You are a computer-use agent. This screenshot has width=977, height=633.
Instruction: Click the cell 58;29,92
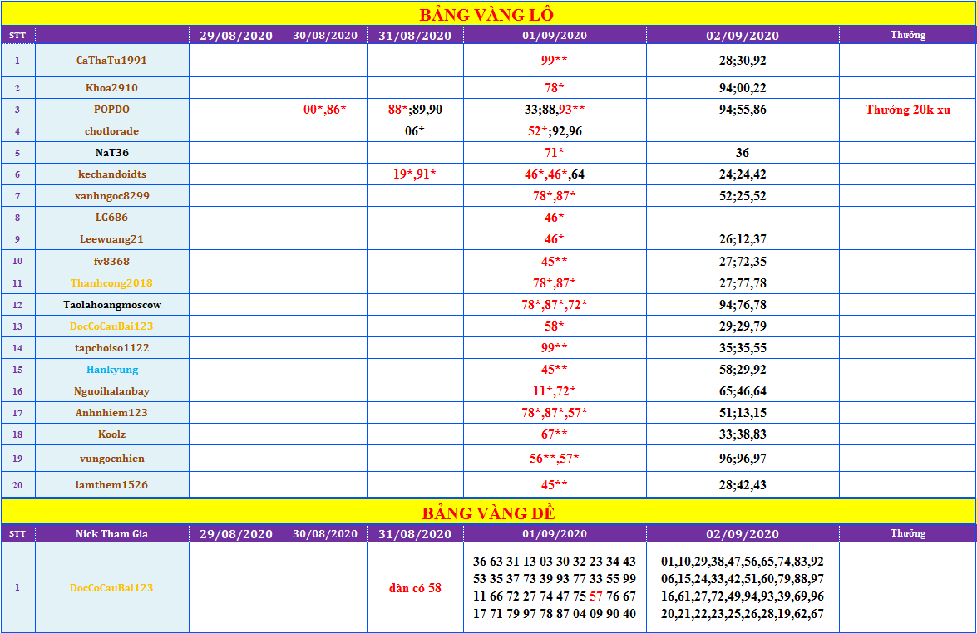[x=743, y=370]
